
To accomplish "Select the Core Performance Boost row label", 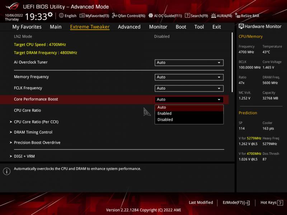I will 36,99.
